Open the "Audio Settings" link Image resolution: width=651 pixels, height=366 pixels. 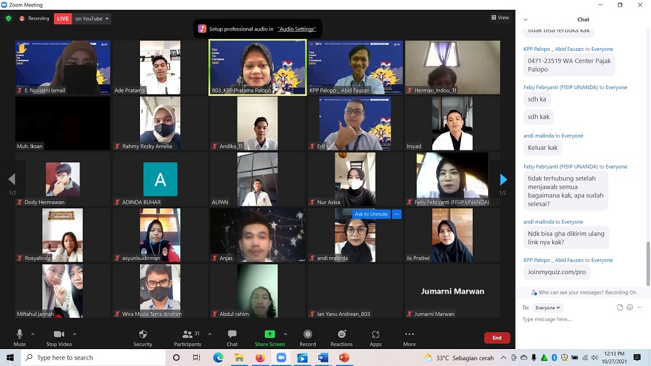(296, 29)
